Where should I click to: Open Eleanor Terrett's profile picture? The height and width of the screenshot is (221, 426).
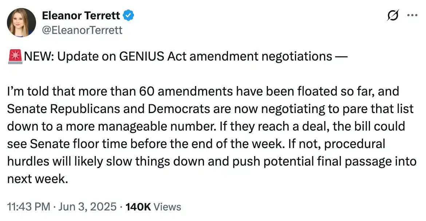(x=21, y=23)
